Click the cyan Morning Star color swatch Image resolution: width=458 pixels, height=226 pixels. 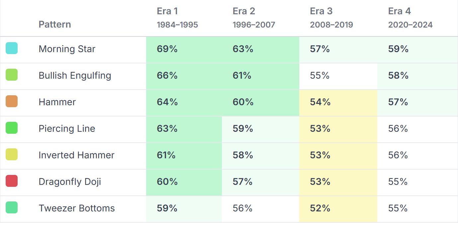(12, 48)
